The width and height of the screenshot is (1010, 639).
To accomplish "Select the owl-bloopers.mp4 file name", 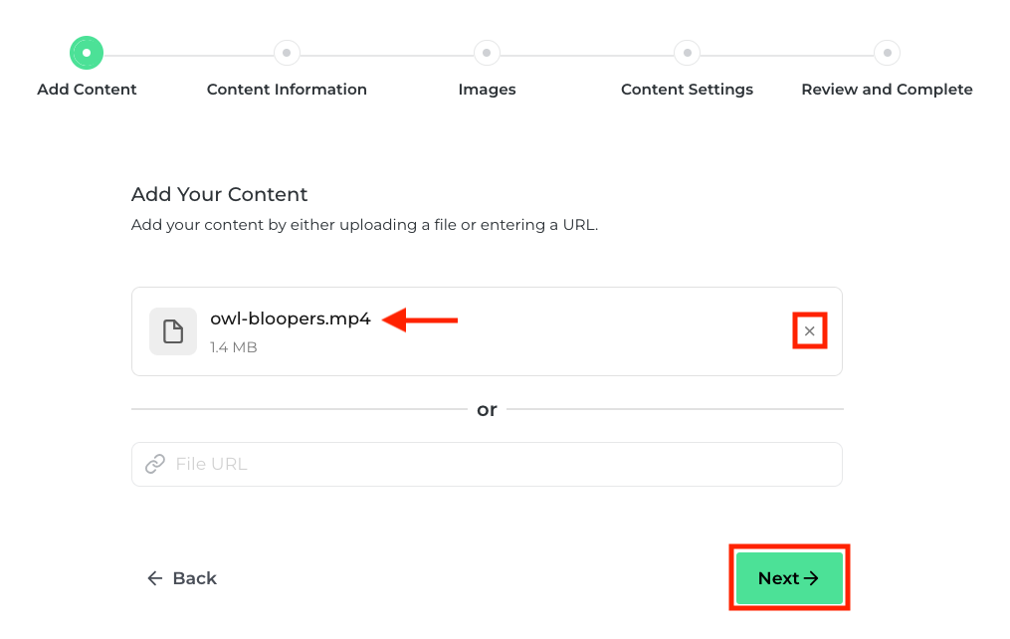I will click(290, 319).
